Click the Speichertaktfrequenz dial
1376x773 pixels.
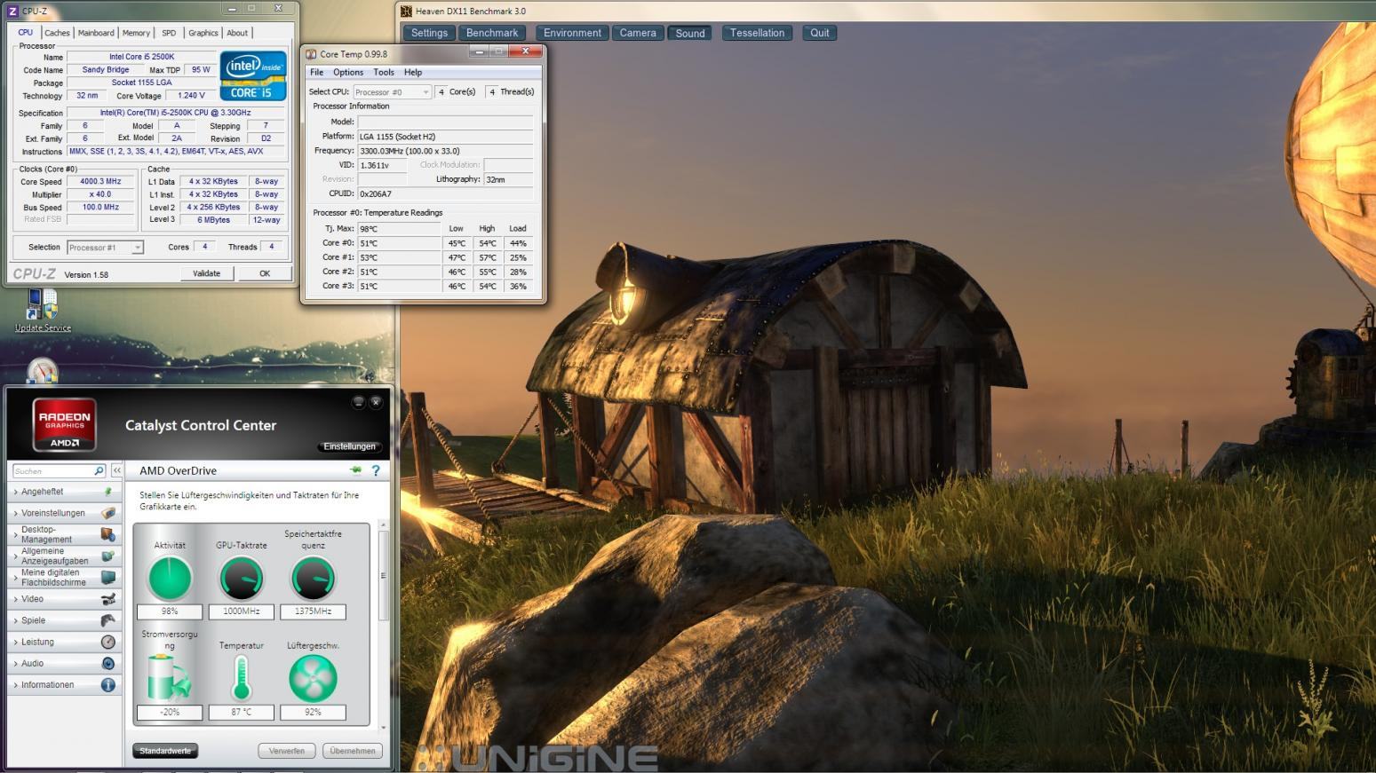coord(313,579)
